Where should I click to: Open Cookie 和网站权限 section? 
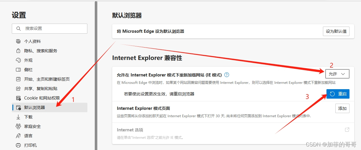pos(50,98)
